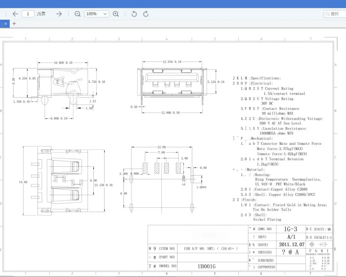
Task: Select the drawing number 1G-3
Action: point(291,229)
